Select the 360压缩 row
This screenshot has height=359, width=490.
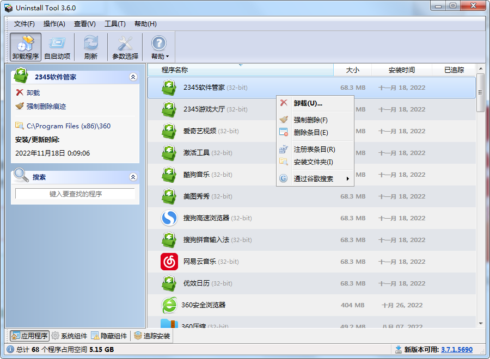(311, 323)
